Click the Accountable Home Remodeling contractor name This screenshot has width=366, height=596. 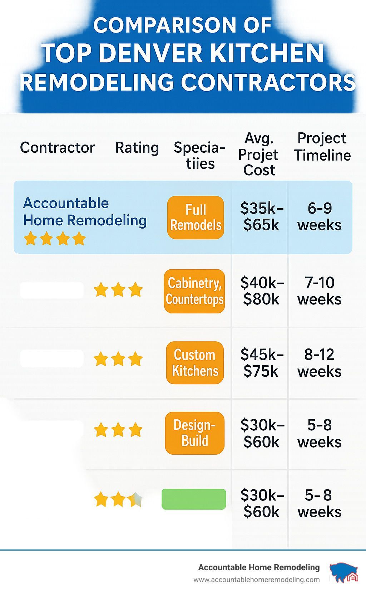(x=85, y=212)
